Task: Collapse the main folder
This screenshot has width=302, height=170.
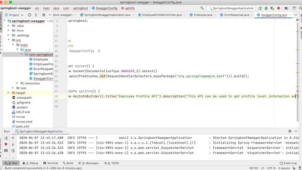Action: (13, 45)
